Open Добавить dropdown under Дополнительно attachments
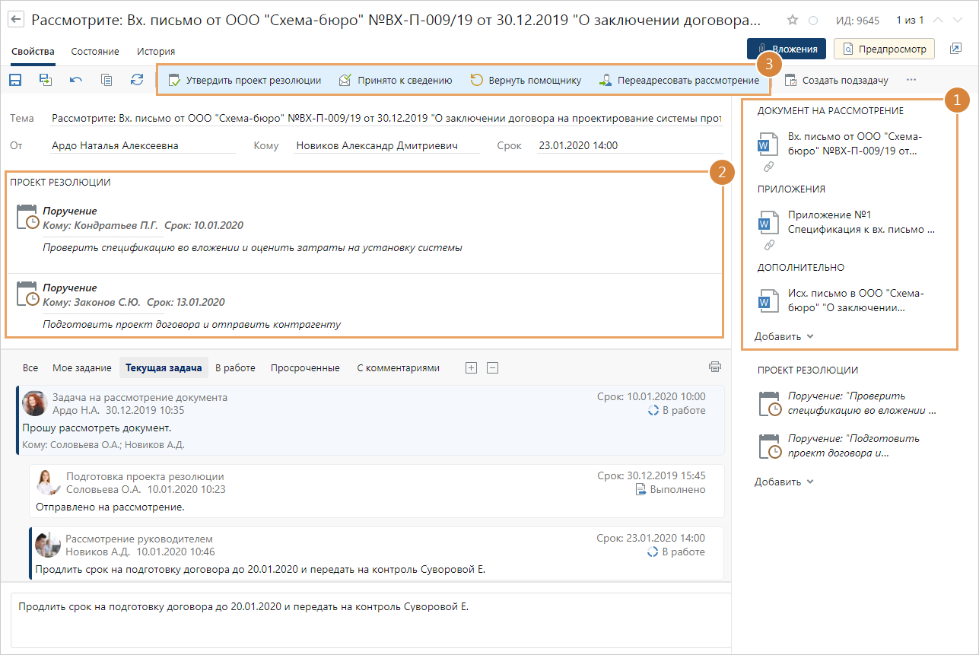Screen dimensions: 979x655 (x=784, y=336)
